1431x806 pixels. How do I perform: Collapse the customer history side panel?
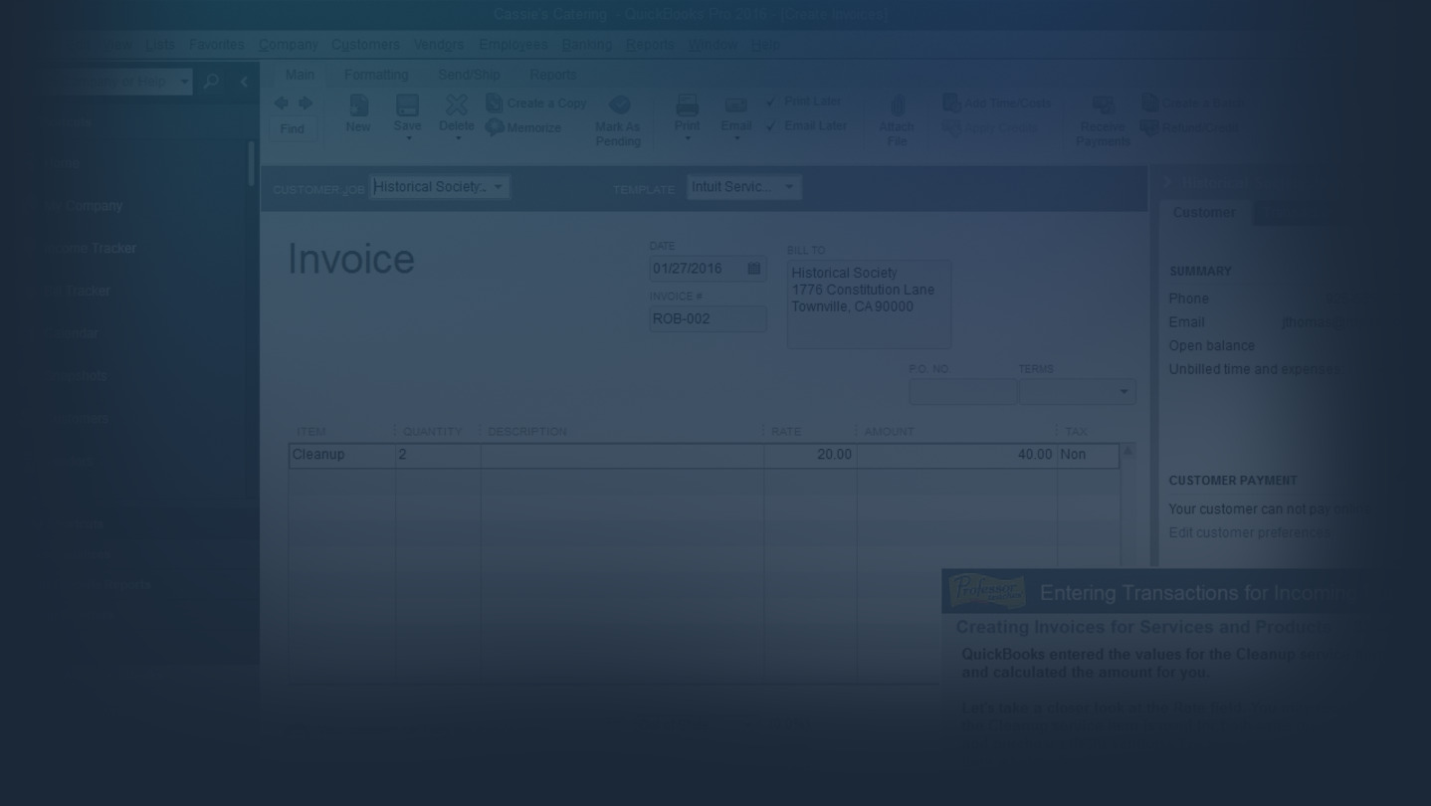(1168, 182)
